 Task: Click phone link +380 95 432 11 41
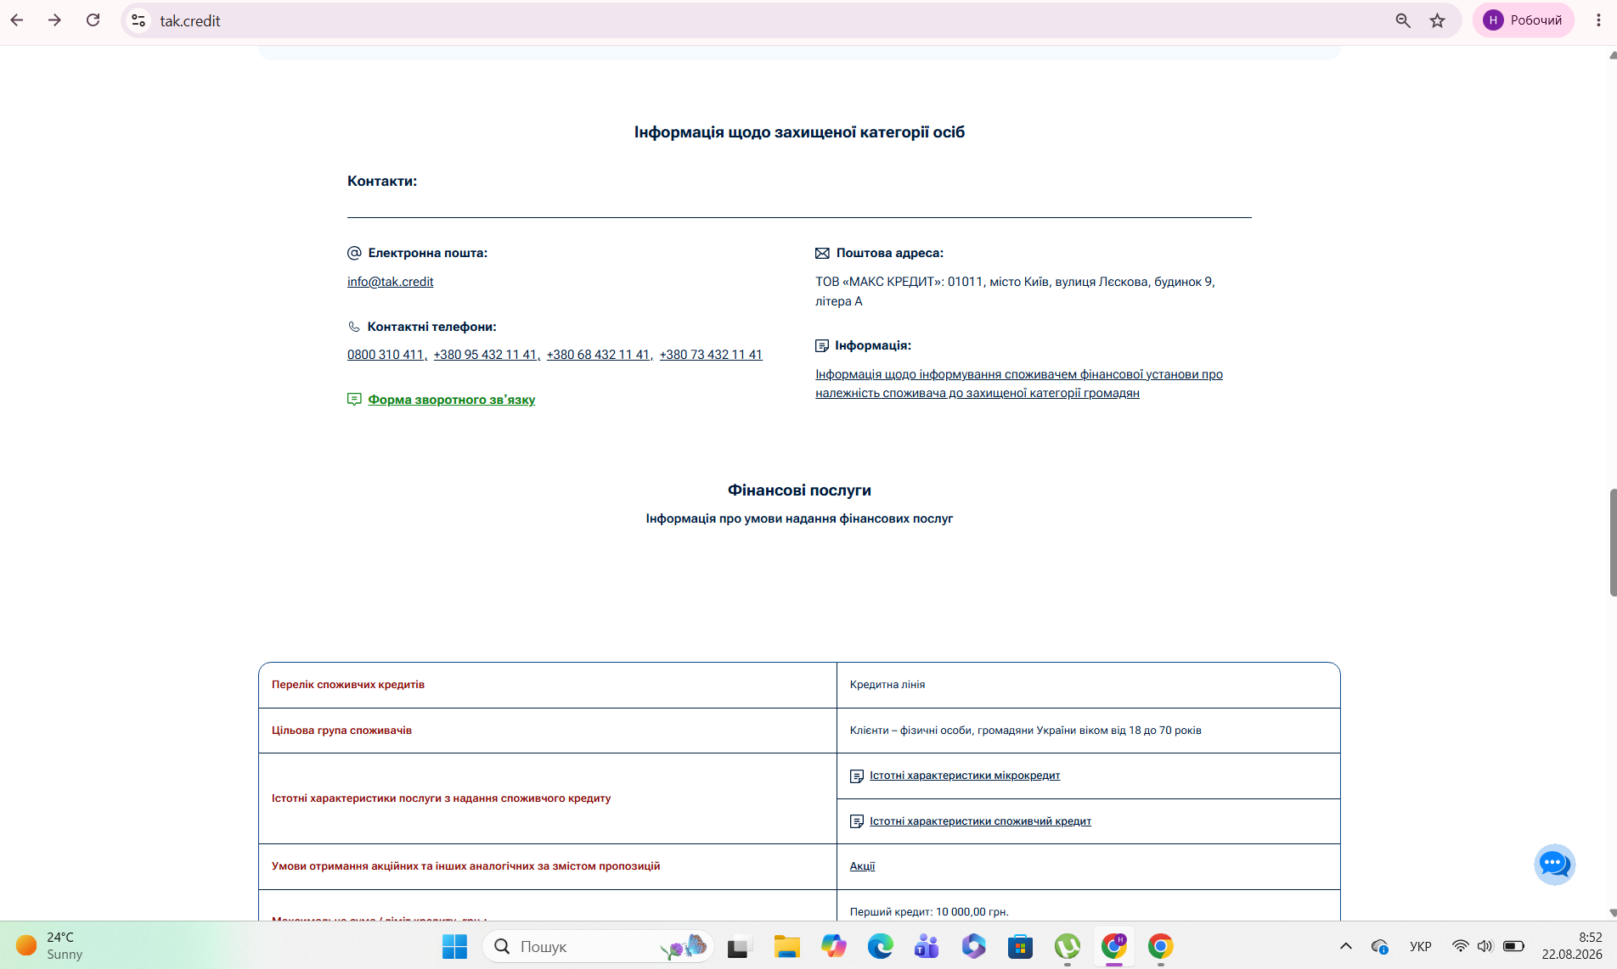pos(485,355)
